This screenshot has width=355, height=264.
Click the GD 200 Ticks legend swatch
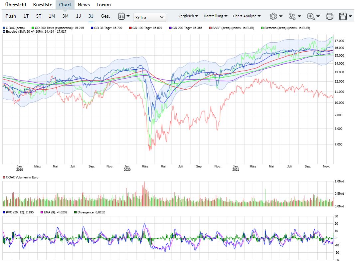(x=33, y=28)
